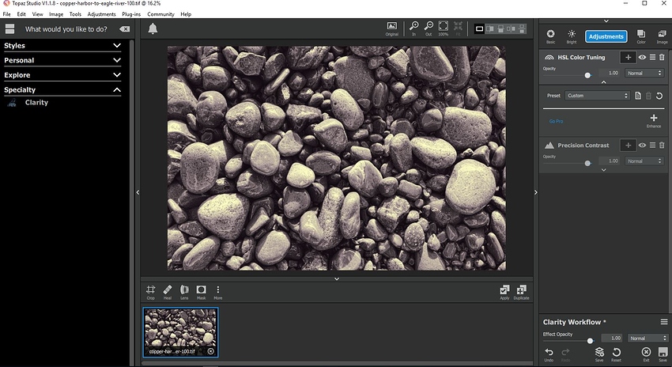Viewport: 672px width, 367px height.
Task: Click the Effect Opacity slider handle
Action: 590,339
